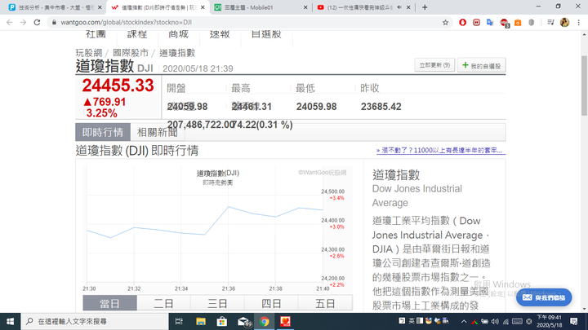Open File Explorer from the taskbar
This screenshot has width=588, height=330.
tap(201, 321)
